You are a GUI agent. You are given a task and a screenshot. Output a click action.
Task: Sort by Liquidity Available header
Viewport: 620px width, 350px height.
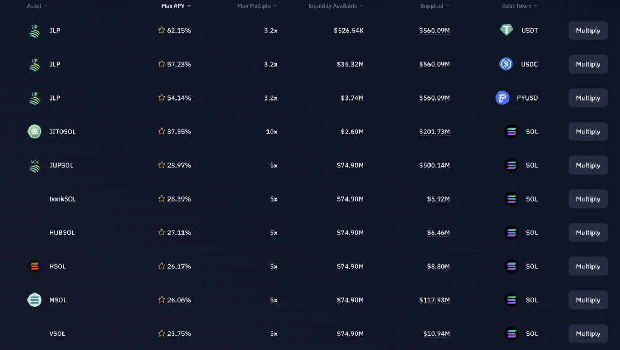(x=336, y=6)
